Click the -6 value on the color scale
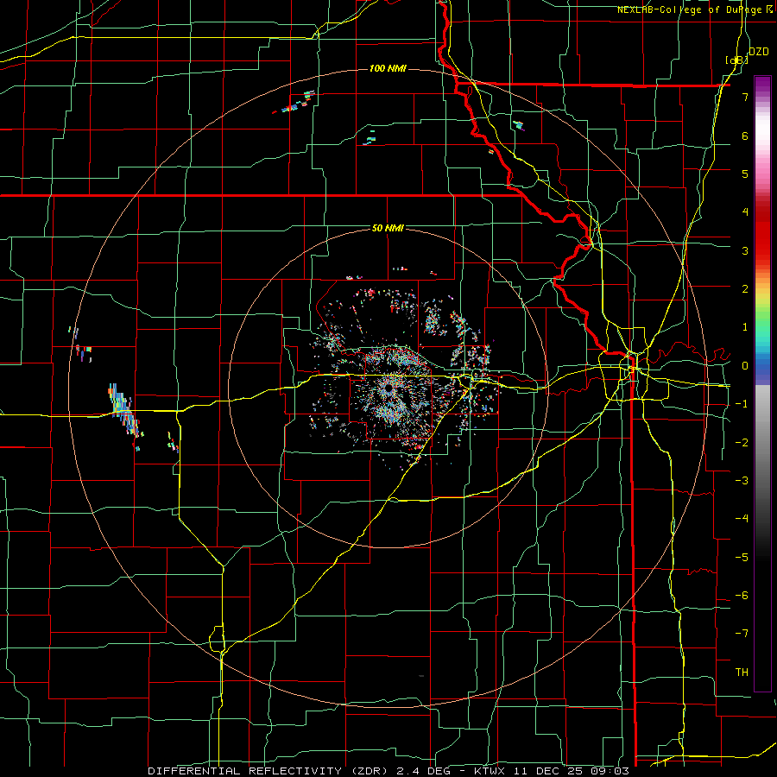This screenshot has height=777, width=777. [x=742, y=596]
